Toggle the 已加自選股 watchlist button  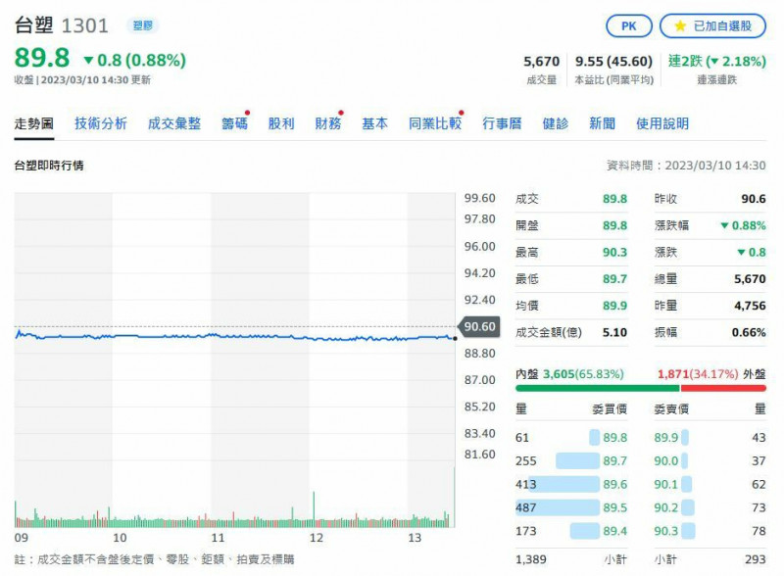pos(712,26)
